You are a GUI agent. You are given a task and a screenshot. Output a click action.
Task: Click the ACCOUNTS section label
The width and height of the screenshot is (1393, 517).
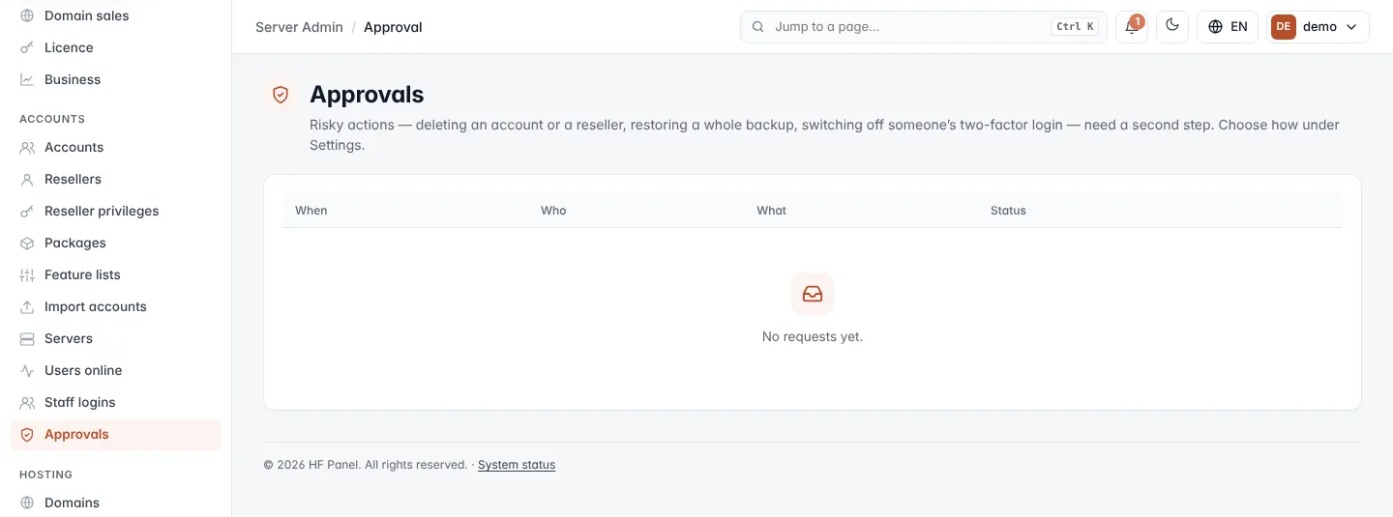click(x=52, y=119)
